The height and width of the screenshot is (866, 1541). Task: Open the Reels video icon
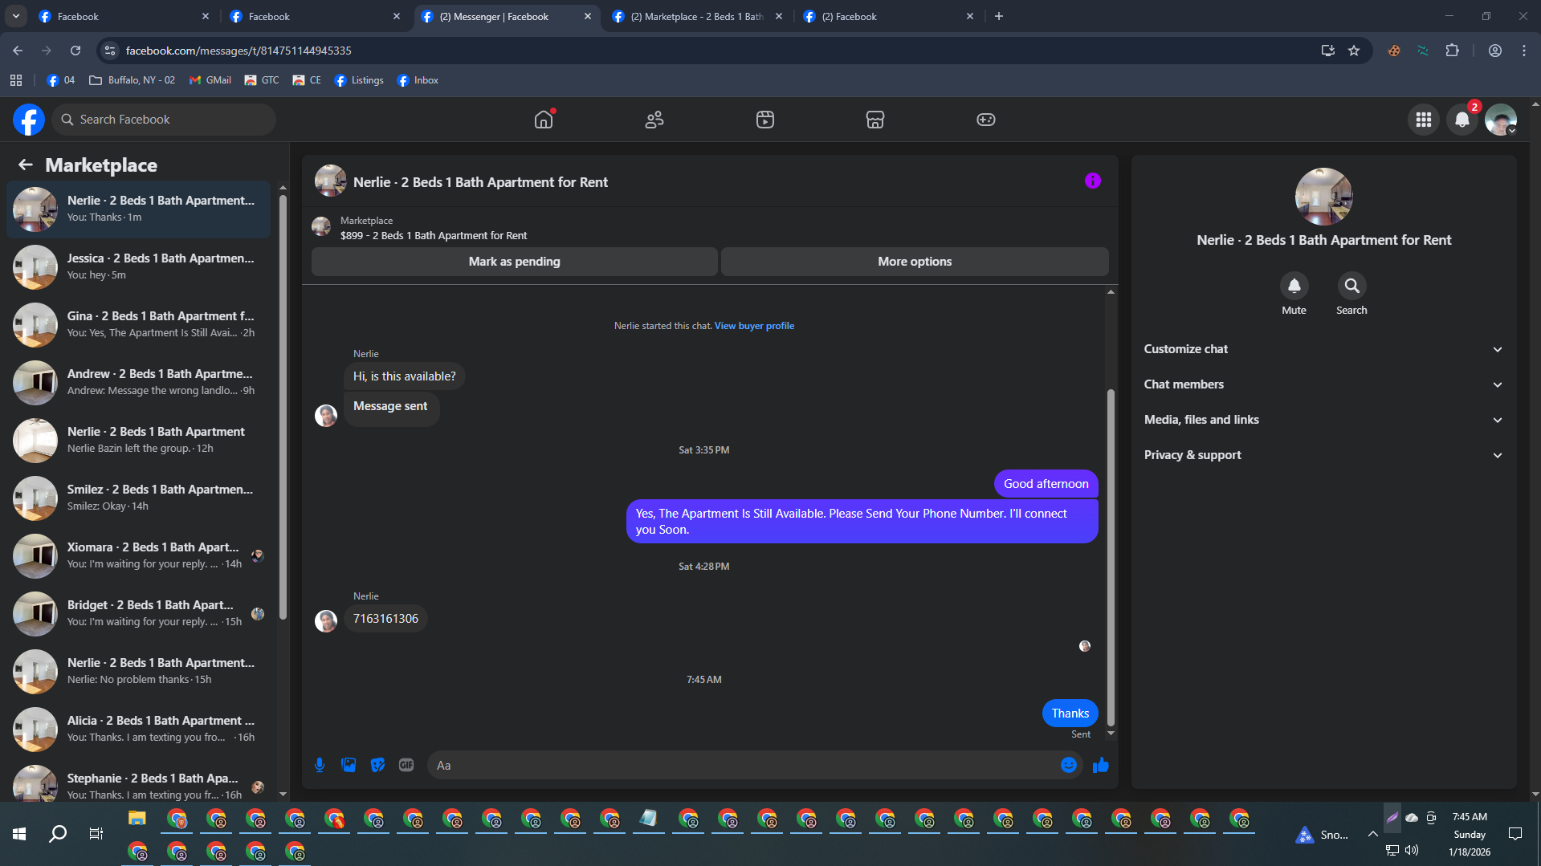765,120
